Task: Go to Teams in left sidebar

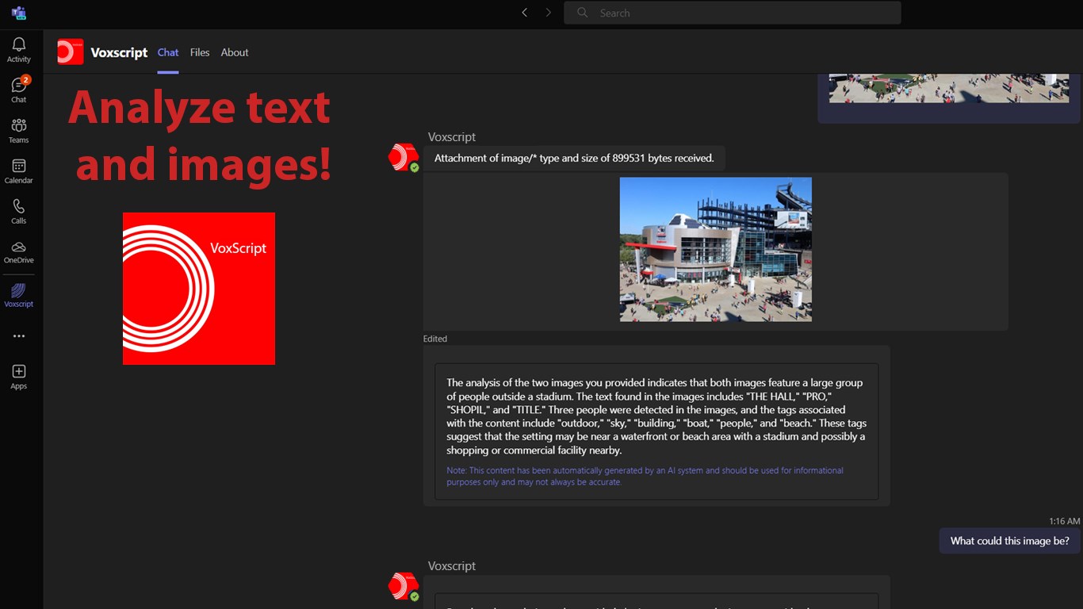Action: coord(18,131)
